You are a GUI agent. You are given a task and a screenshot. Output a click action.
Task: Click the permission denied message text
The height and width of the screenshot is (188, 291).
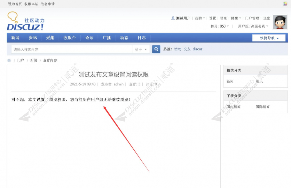point(71,100)
